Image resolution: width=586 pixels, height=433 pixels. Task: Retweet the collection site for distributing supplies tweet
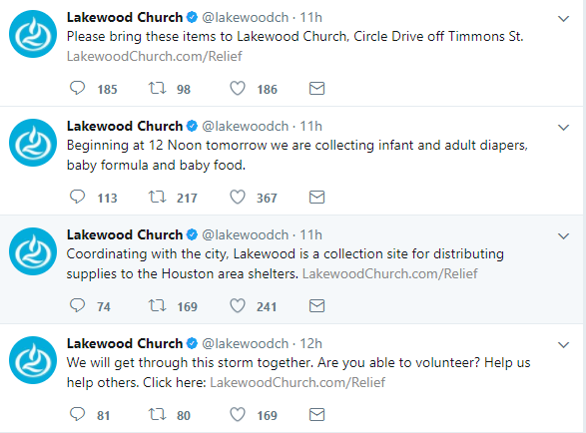coord(158,306)
